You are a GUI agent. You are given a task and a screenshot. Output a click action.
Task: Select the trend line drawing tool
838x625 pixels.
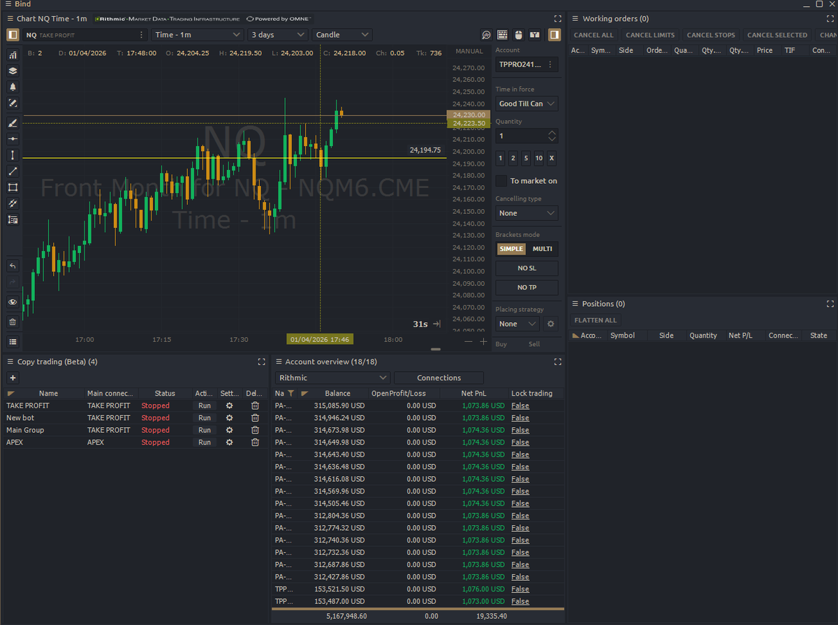pyautogui.click(x=13, y=171)
